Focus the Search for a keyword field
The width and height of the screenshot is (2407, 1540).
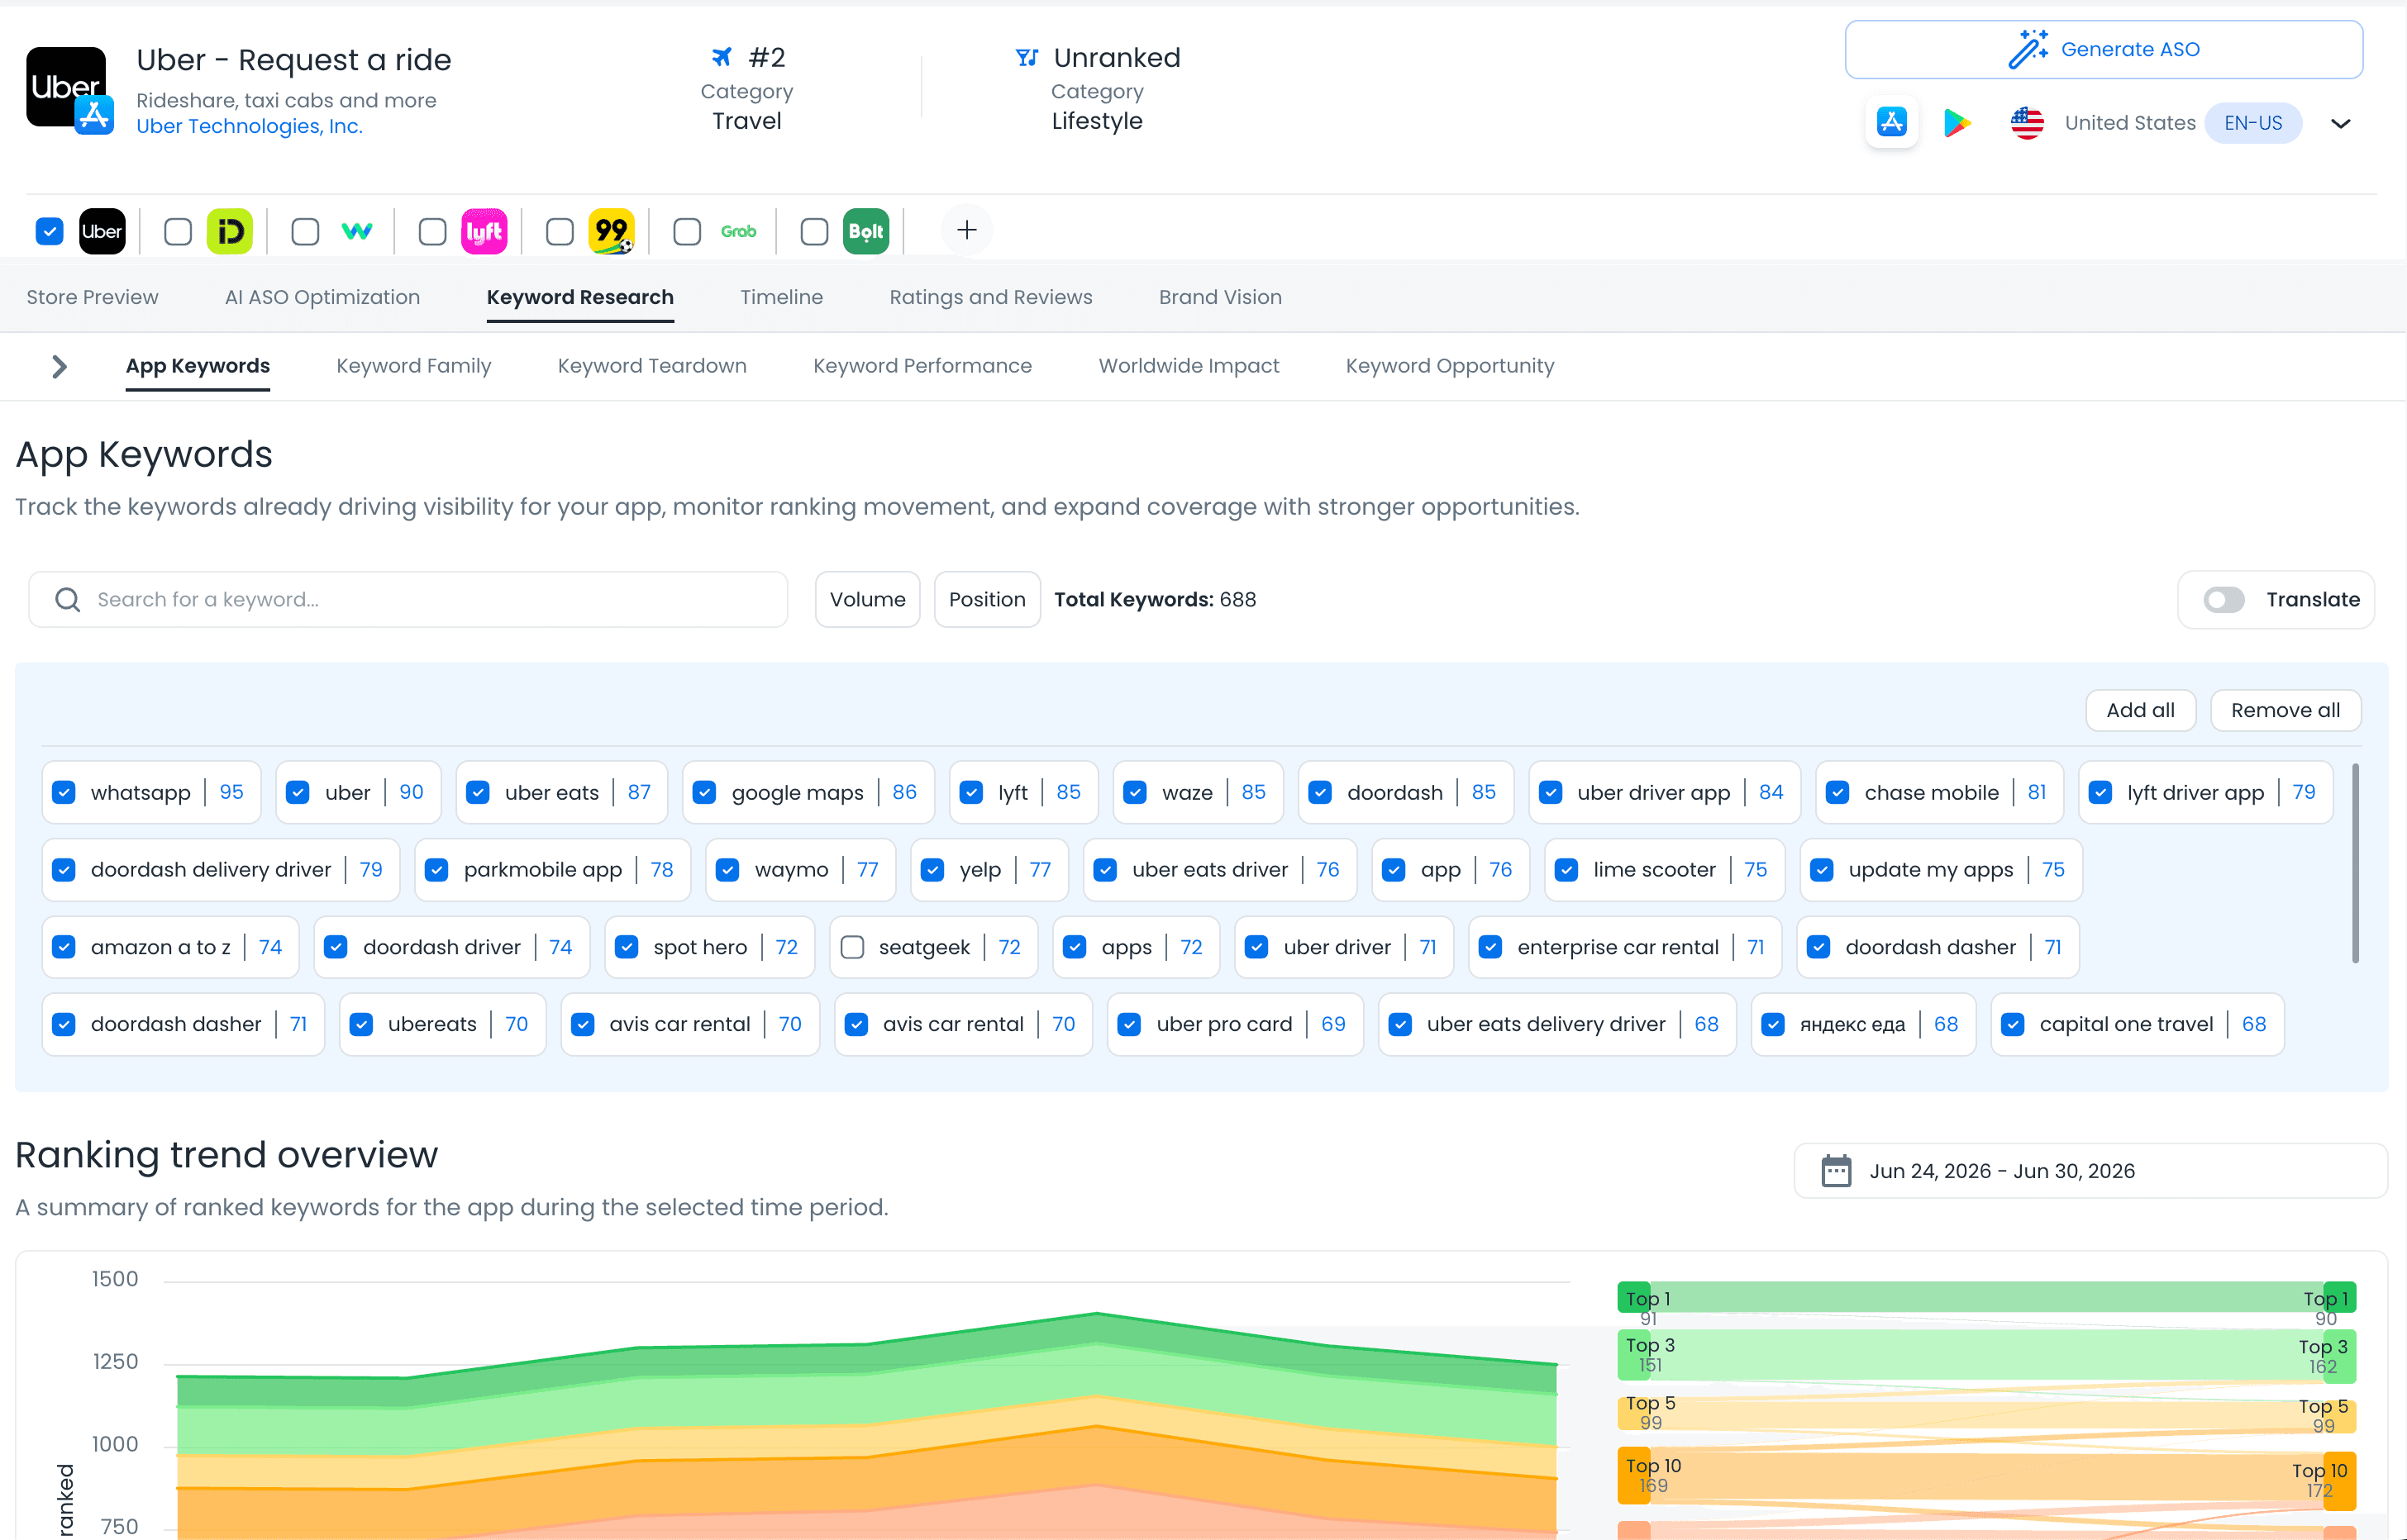(408, 600)
